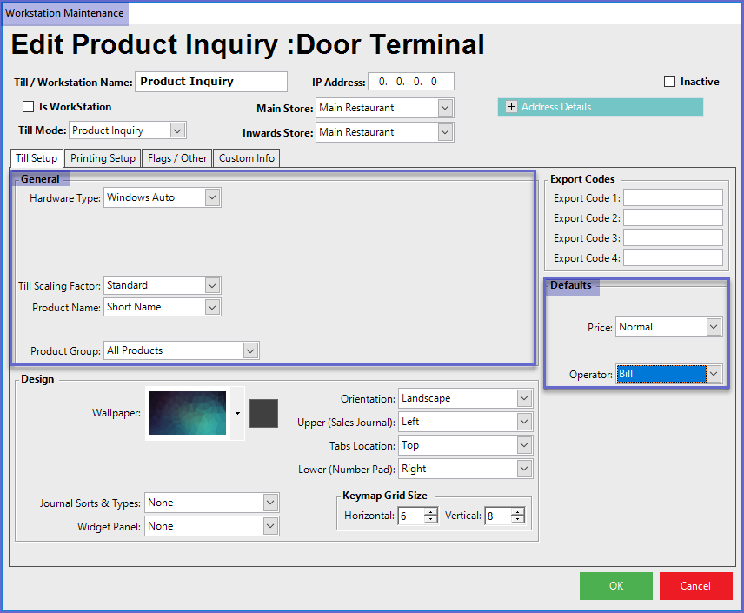Click the Export Code 1 field
This screenshot has width=744, height=613.
pos(673,198)
